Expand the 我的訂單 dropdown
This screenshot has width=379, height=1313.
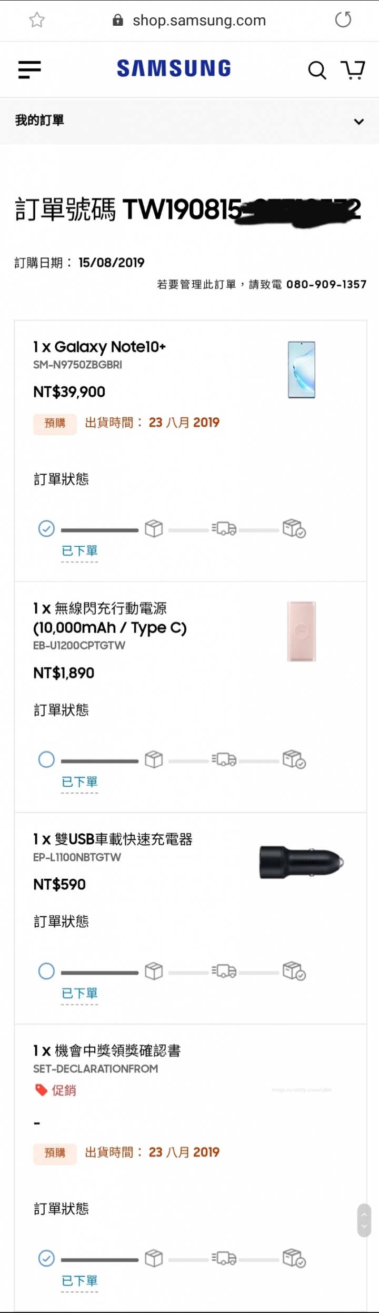[x=359, y=122]
